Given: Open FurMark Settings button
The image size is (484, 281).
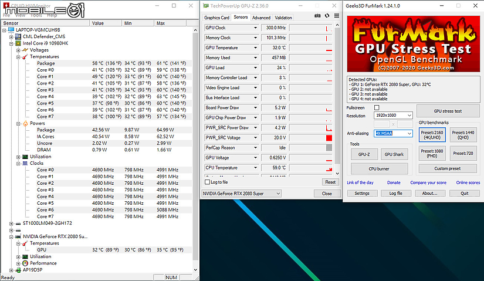Looking at the screenshot, I should [362, 194].
